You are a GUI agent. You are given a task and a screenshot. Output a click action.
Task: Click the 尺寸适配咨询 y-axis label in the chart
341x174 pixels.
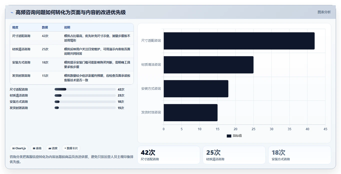click(151, 40)
